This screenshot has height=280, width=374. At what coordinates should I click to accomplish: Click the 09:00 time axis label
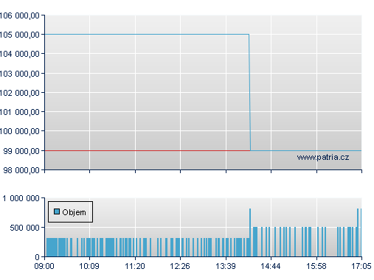(44, 266)
